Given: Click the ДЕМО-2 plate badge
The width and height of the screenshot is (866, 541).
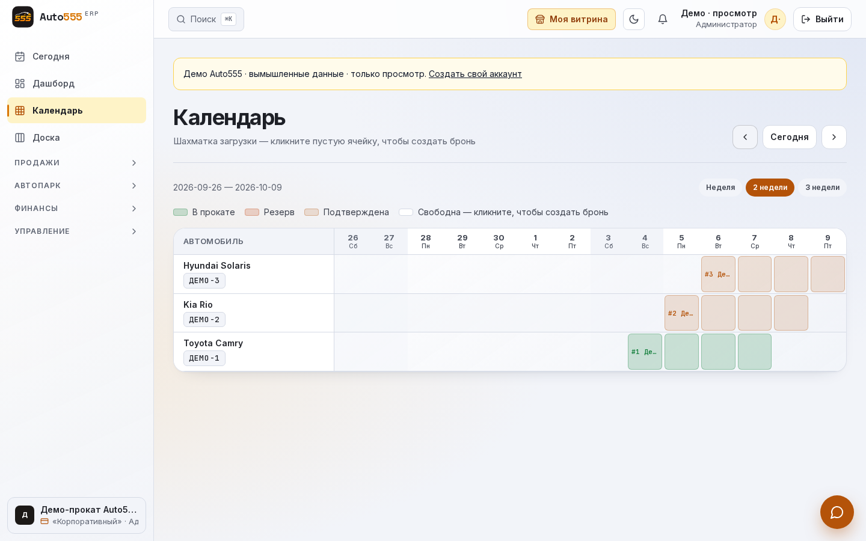Looking at the screenshot, I should 204,320.
